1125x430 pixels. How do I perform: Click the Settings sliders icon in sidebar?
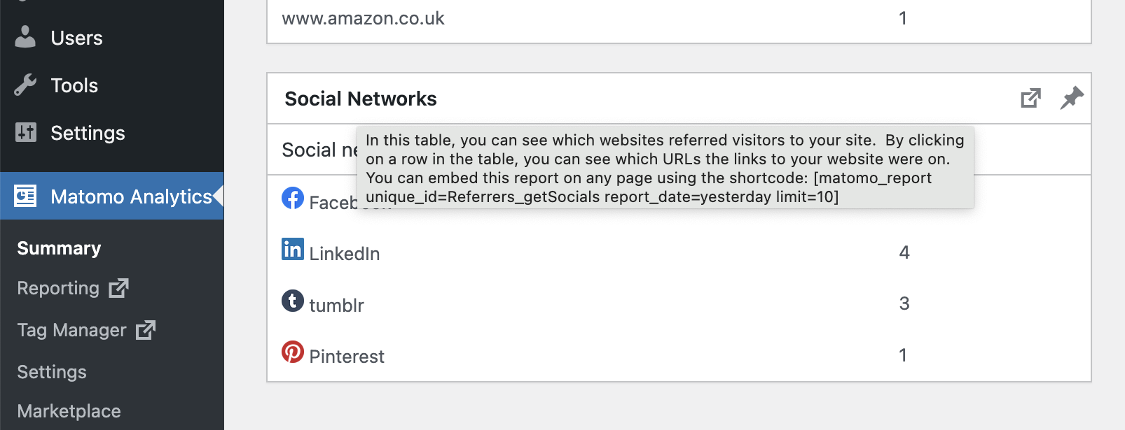tap(26, 132)
